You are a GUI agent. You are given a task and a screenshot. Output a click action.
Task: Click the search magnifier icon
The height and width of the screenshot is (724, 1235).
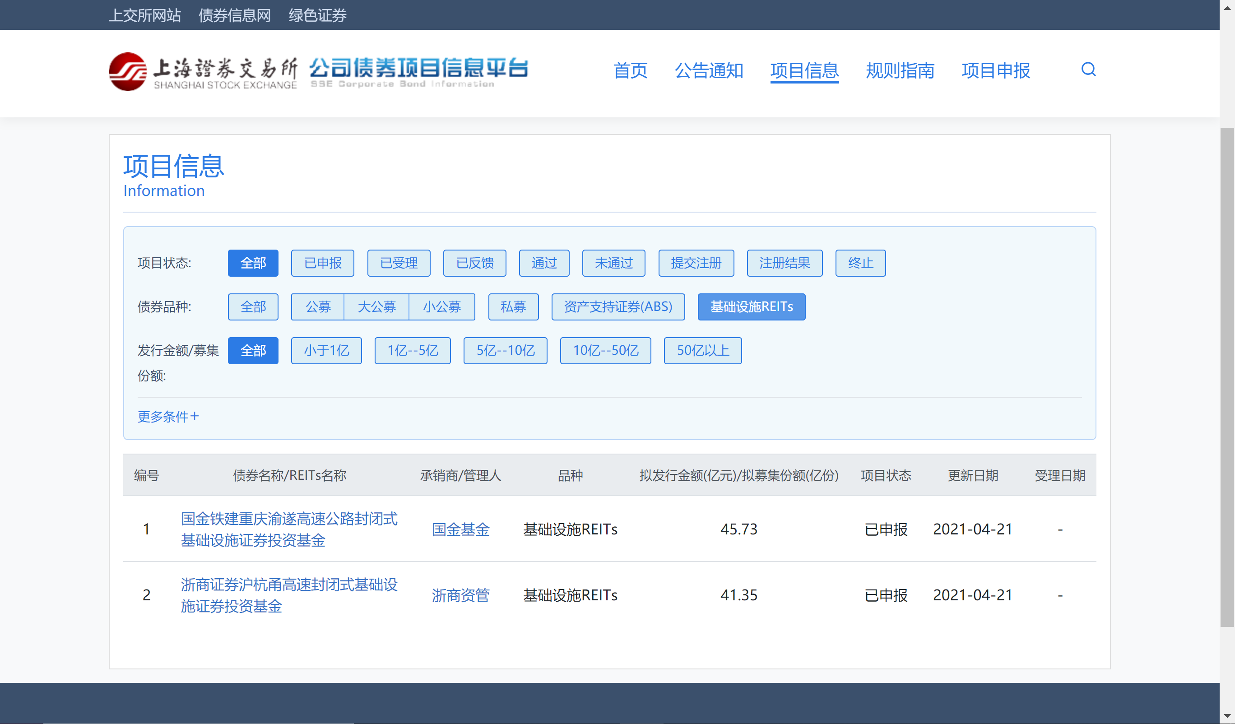1087,70
